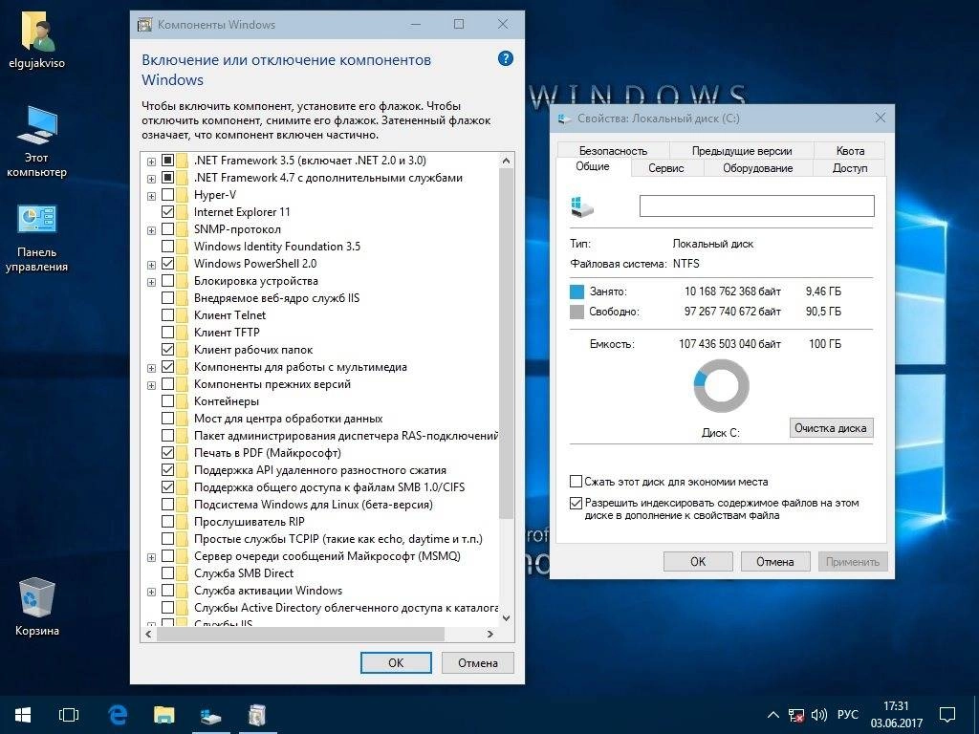Click the Занято blue color square

click(577, 291)
